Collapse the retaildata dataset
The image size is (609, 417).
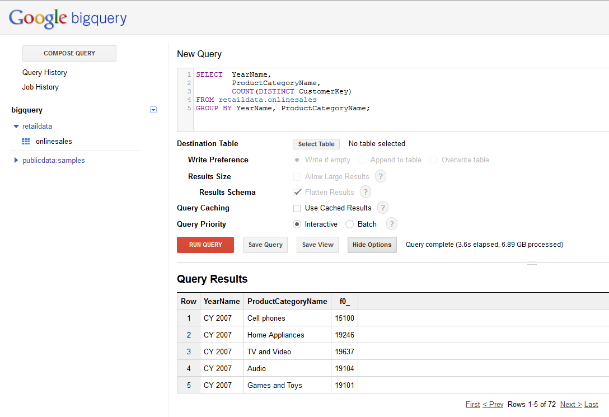point(16,126)
